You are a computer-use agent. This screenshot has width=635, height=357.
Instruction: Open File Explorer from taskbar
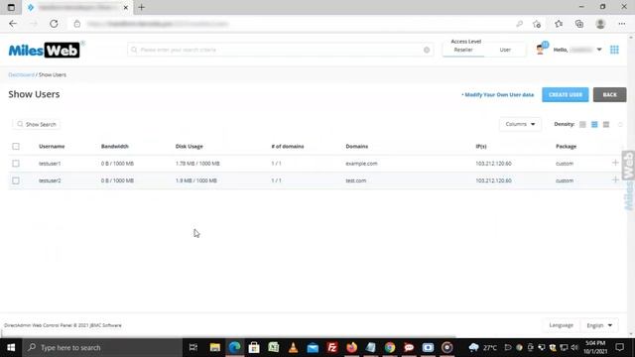point(215,348)
